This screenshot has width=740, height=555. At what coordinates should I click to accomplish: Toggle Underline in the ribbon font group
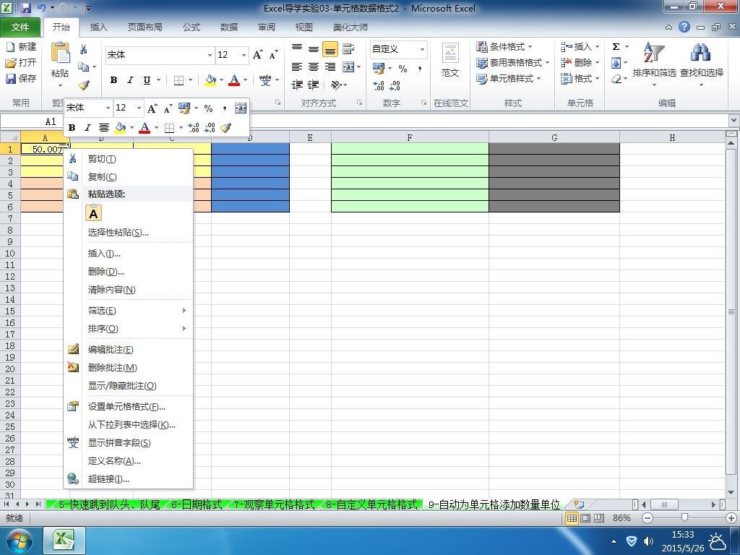147,79
